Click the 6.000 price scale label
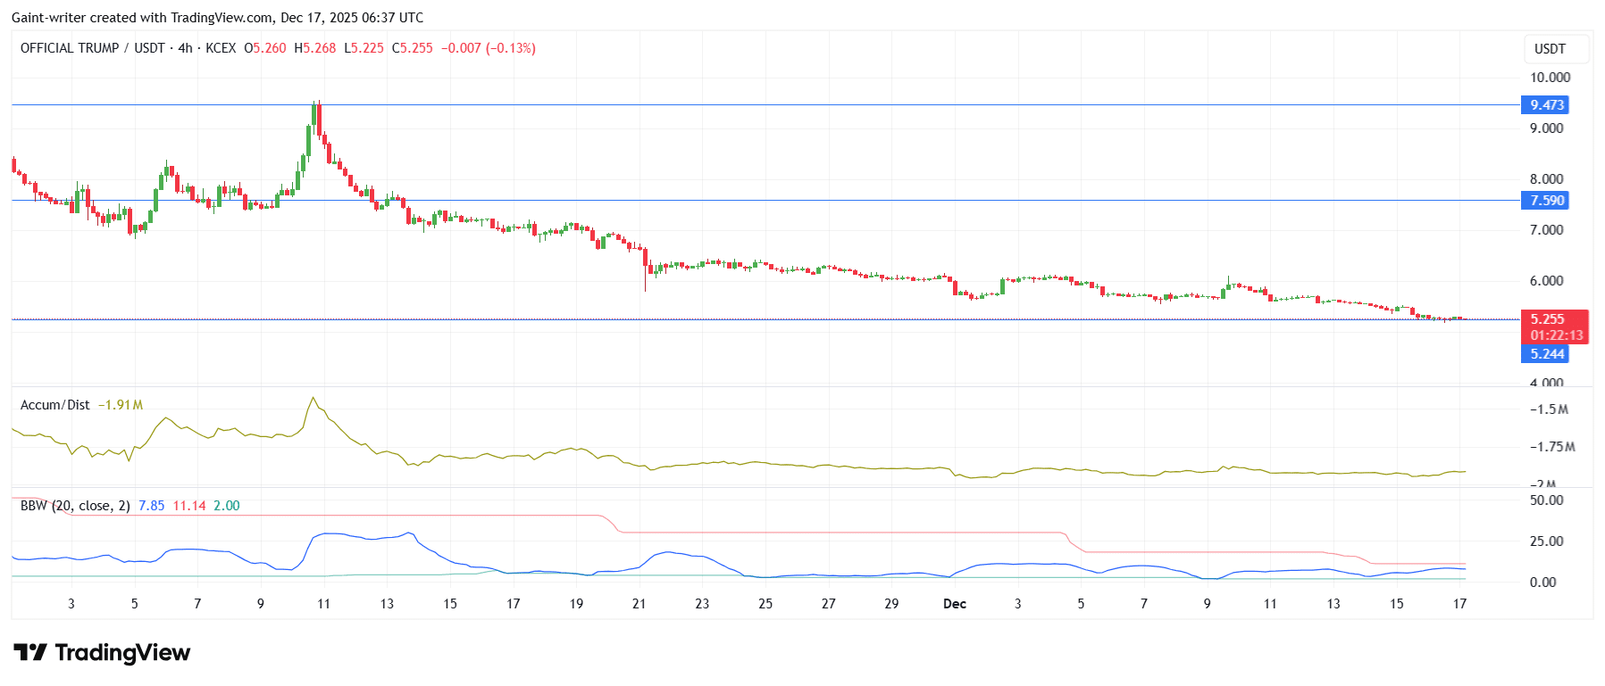Viewport: 1605px width, 686px height. tap(1547, 281)
